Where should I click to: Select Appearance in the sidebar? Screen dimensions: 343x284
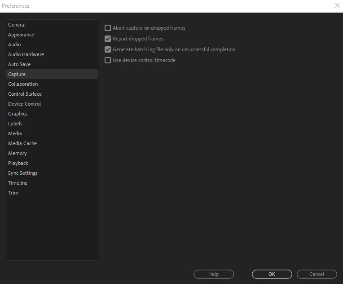(52, 35)
